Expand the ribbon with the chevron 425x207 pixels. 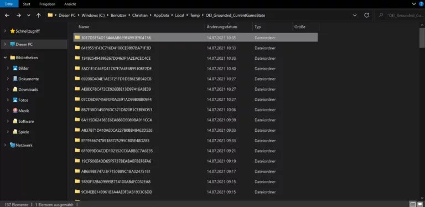pyautogui.click(x=413, y=4)
